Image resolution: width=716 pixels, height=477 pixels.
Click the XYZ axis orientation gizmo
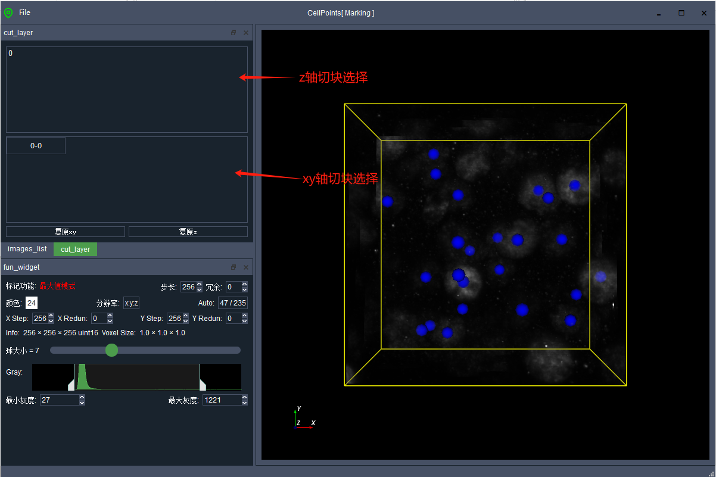304,419
